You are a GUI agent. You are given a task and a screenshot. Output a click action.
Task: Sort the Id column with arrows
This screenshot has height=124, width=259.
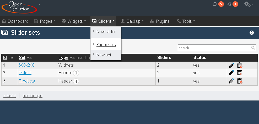pos(11,57)
